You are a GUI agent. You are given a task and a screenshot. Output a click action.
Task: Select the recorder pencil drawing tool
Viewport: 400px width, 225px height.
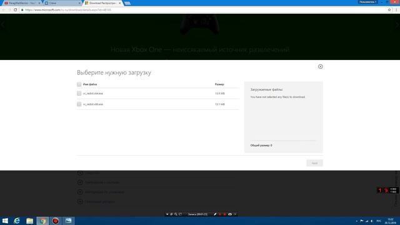click(x=215, y=214)
